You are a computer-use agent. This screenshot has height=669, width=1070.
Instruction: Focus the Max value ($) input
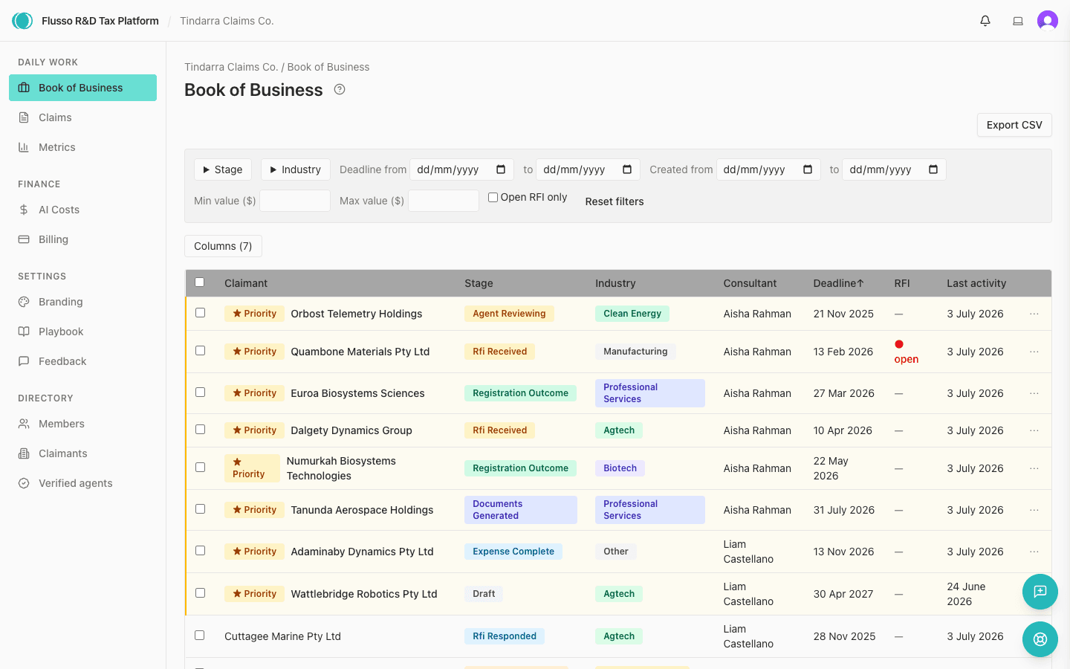coord(444,201)
